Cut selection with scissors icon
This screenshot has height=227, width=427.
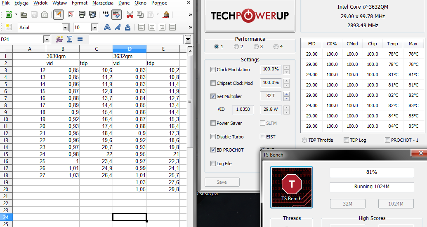tap(130, 14)
